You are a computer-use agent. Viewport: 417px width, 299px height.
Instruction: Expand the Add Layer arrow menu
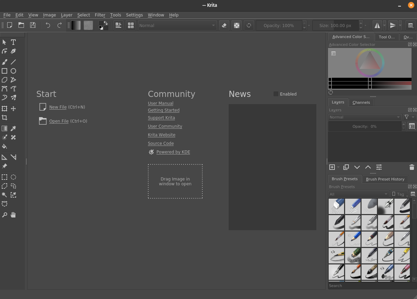[x=338, y=167]
